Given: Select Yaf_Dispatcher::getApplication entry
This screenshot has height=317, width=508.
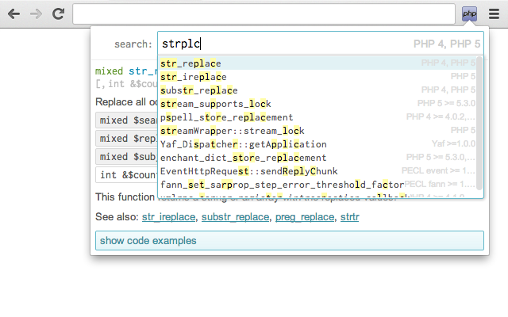Looking at the screenshot, I should click(317, 144).
